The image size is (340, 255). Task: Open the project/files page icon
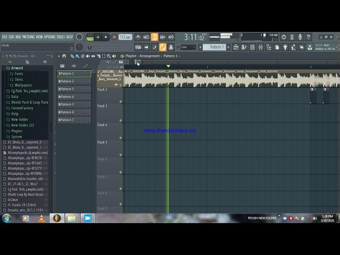click(x=277, y=47)
